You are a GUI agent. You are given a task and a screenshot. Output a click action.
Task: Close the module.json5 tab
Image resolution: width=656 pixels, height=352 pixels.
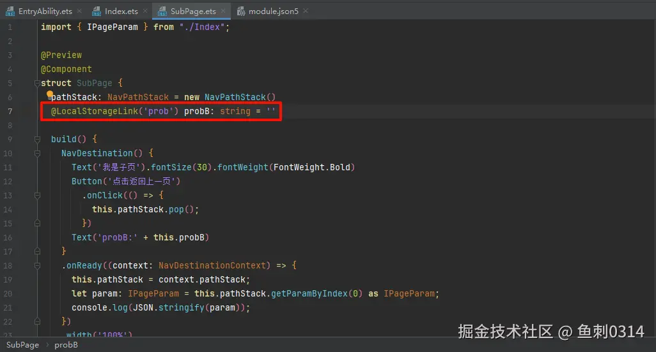[306, 11]
